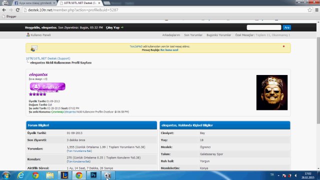Close the Facebook tab
Screen dimensions: 320x180
(54, 3)
